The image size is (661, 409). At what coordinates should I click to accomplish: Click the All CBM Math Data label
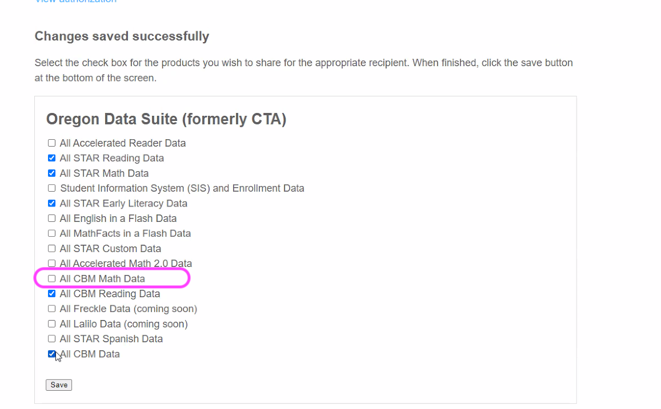point(102,279)
